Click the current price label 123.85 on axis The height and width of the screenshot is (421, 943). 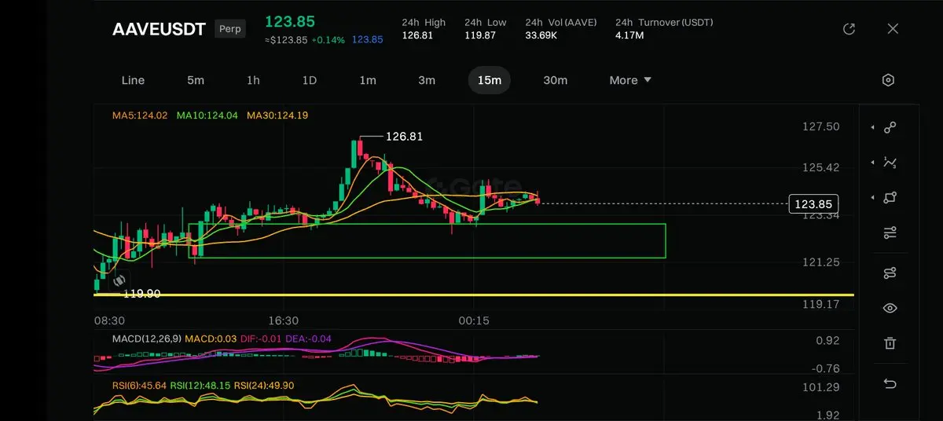coord(813,204)
